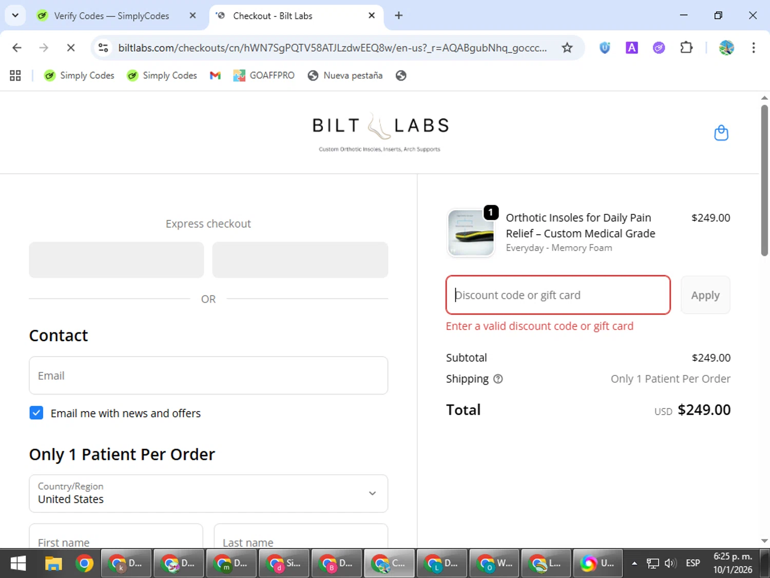Click the Email input field

[208, 376]
